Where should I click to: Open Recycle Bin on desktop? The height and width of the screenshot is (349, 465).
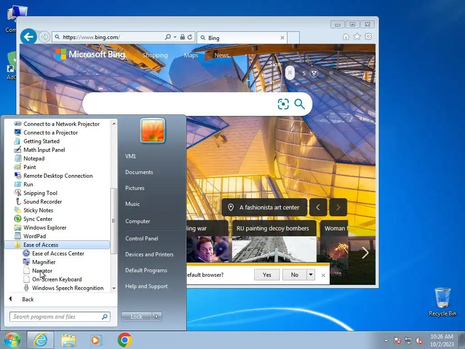[x=442, y=302]
